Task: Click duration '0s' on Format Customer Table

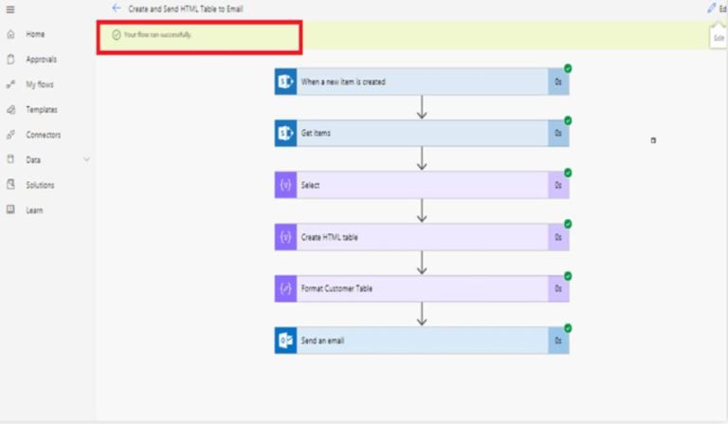Action: coord(558,289)
